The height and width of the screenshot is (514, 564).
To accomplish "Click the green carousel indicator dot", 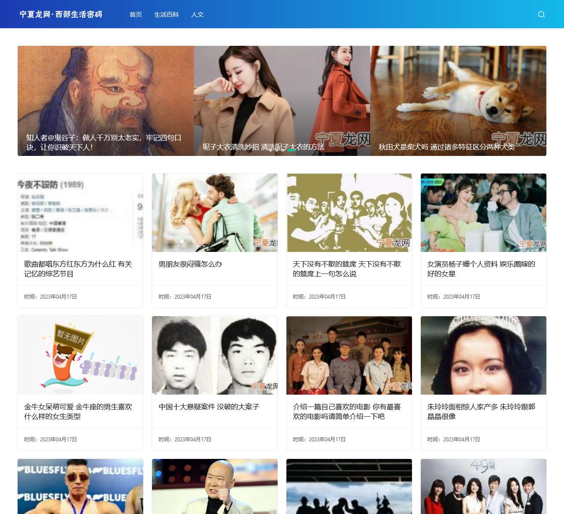I will (291, 150).
